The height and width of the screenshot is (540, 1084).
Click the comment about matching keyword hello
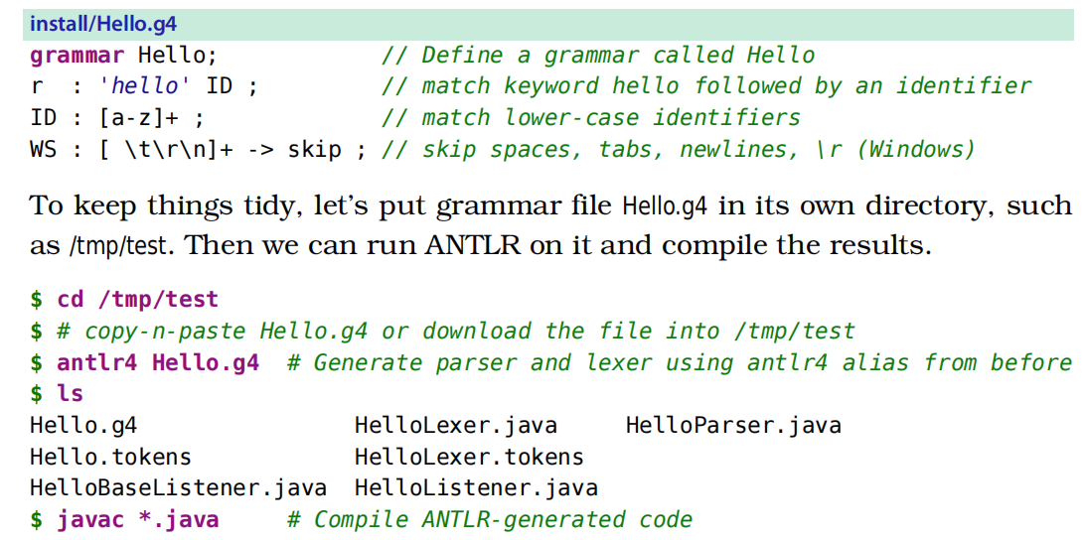(705, 86)
